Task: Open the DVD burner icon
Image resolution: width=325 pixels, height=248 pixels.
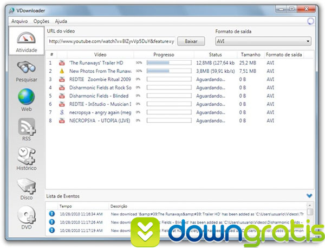Action: (x=27, y=215)
